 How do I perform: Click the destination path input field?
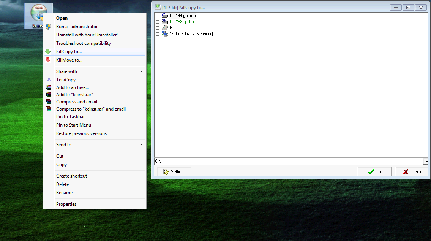pyautogui.click(x=289, y=161)
